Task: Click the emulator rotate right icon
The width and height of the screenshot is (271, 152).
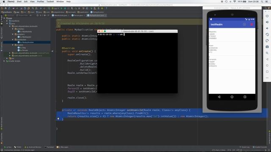Action: [x=267, y=41]
